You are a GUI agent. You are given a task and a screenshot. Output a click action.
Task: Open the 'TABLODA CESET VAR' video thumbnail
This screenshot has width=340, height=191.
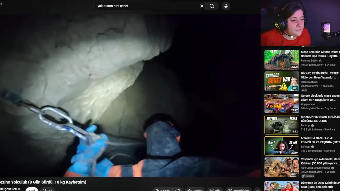[x=282, y=81]
